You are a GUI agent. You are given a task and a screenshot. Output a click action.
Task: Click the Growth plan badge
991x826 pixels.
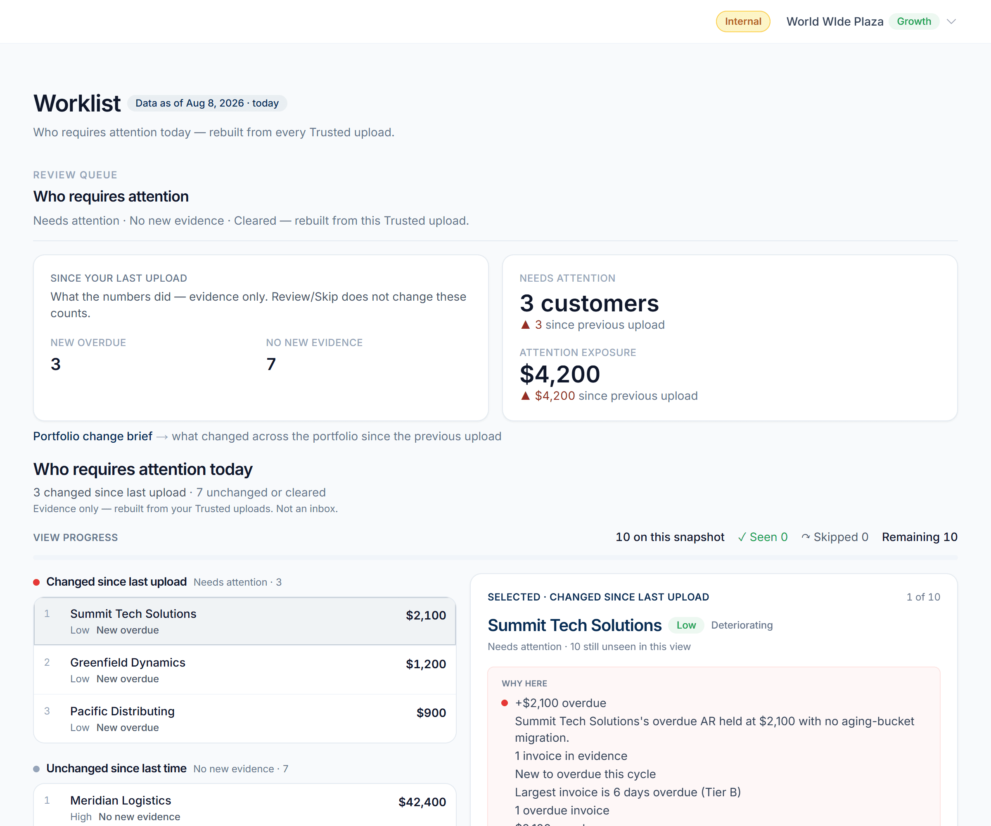914,22
